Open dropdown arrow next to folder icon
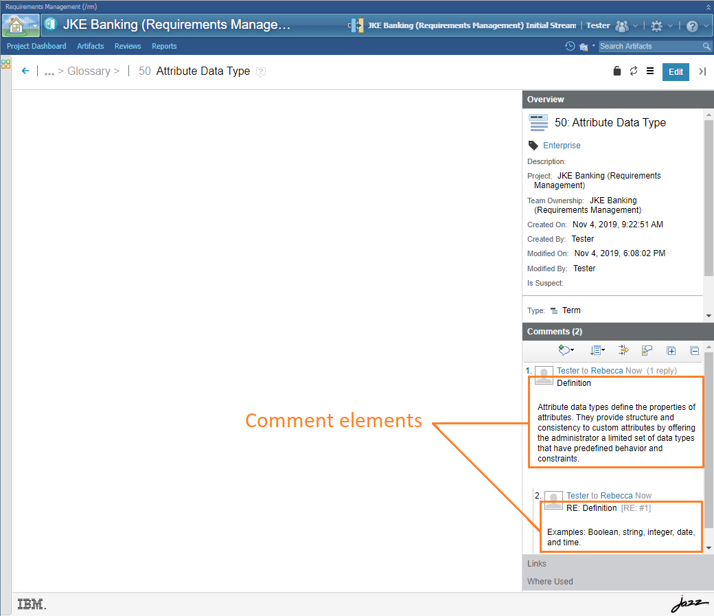Viewport: 714px width, 616px height. point(593,45)
